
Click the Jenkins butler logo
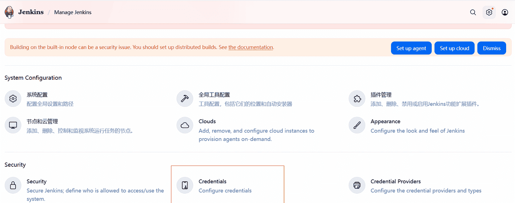coord(9,12)
